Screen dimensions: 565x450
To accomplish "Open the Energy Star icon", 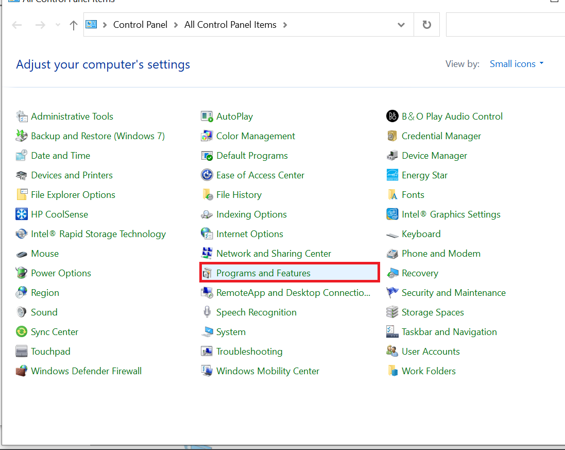I will click(392, 175).
